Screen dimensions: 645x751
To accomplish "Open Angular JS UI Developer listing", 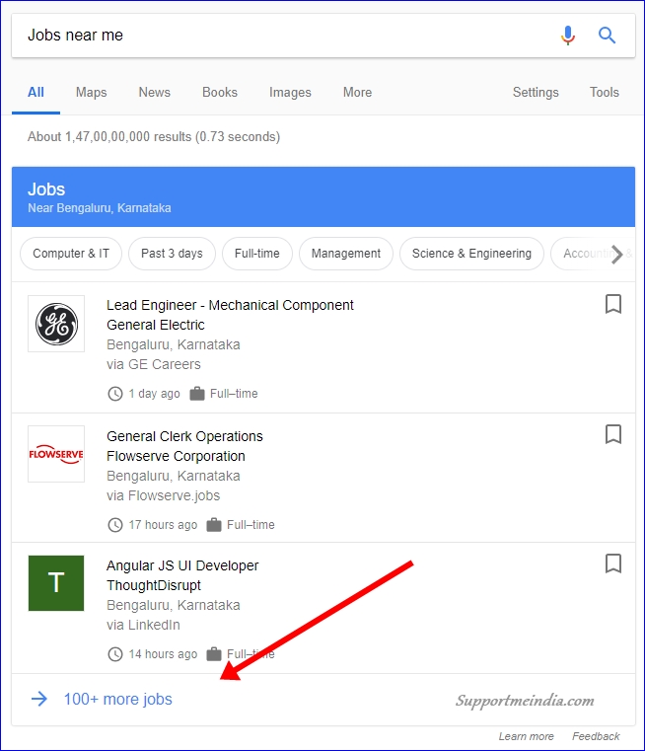I will [x=182, y=565].
